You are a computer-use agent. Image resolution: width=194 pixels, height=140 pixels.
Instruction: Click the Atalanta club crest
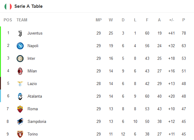(x=20, y=96)
